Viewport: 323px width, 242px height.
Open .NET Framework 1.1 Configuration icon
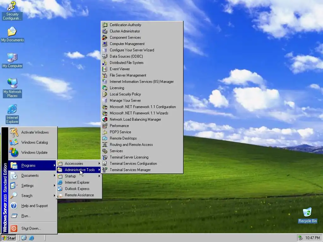[x=105, y=107]
